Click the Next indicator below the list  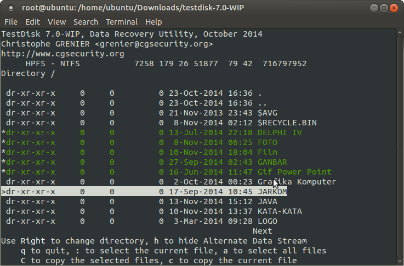pos(262,231)
